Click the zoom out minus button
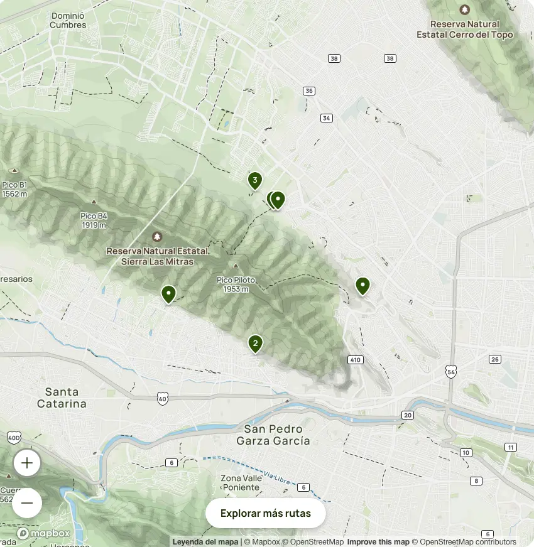This screenshot has width=534, height=547. pyautogui.click(x=27, y=503)
